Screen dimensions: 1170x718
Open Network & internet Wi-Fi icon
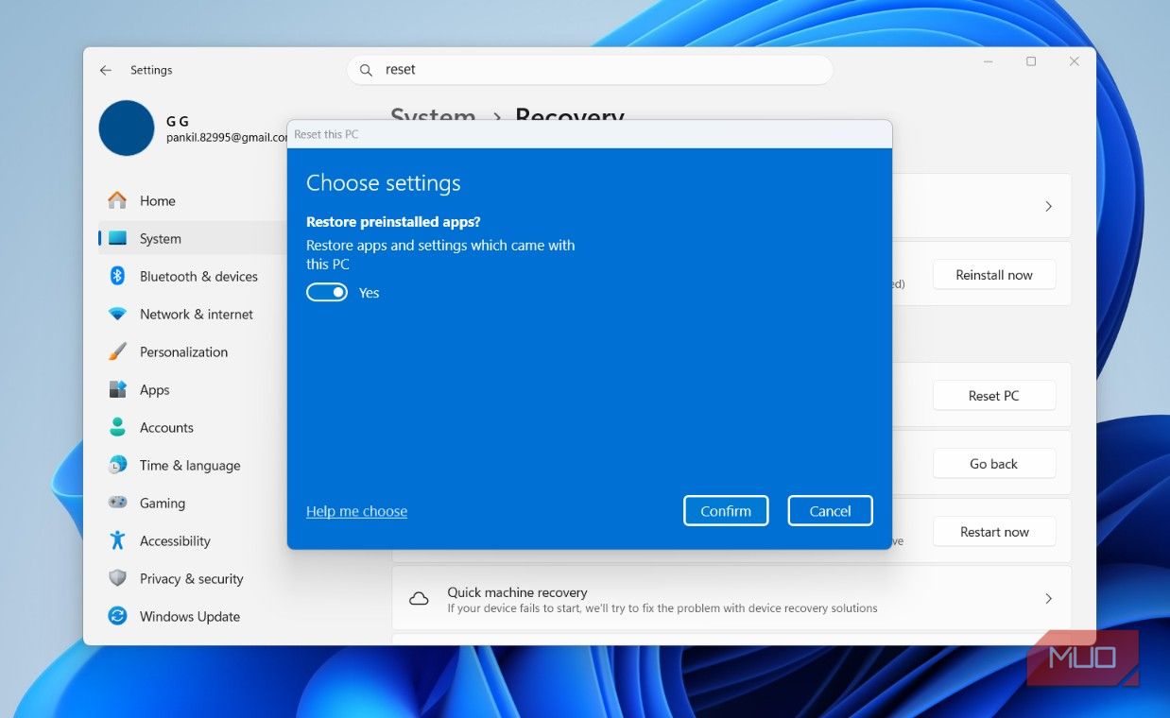(x=117, y=314)
